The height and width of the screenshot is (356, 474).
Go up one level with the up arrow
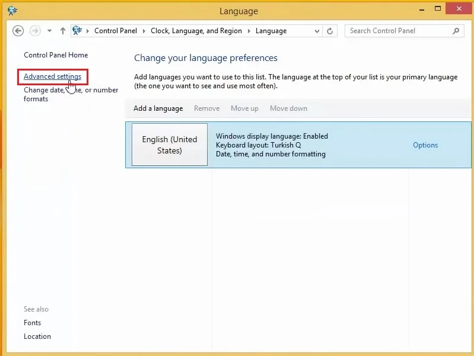[62, 31]
